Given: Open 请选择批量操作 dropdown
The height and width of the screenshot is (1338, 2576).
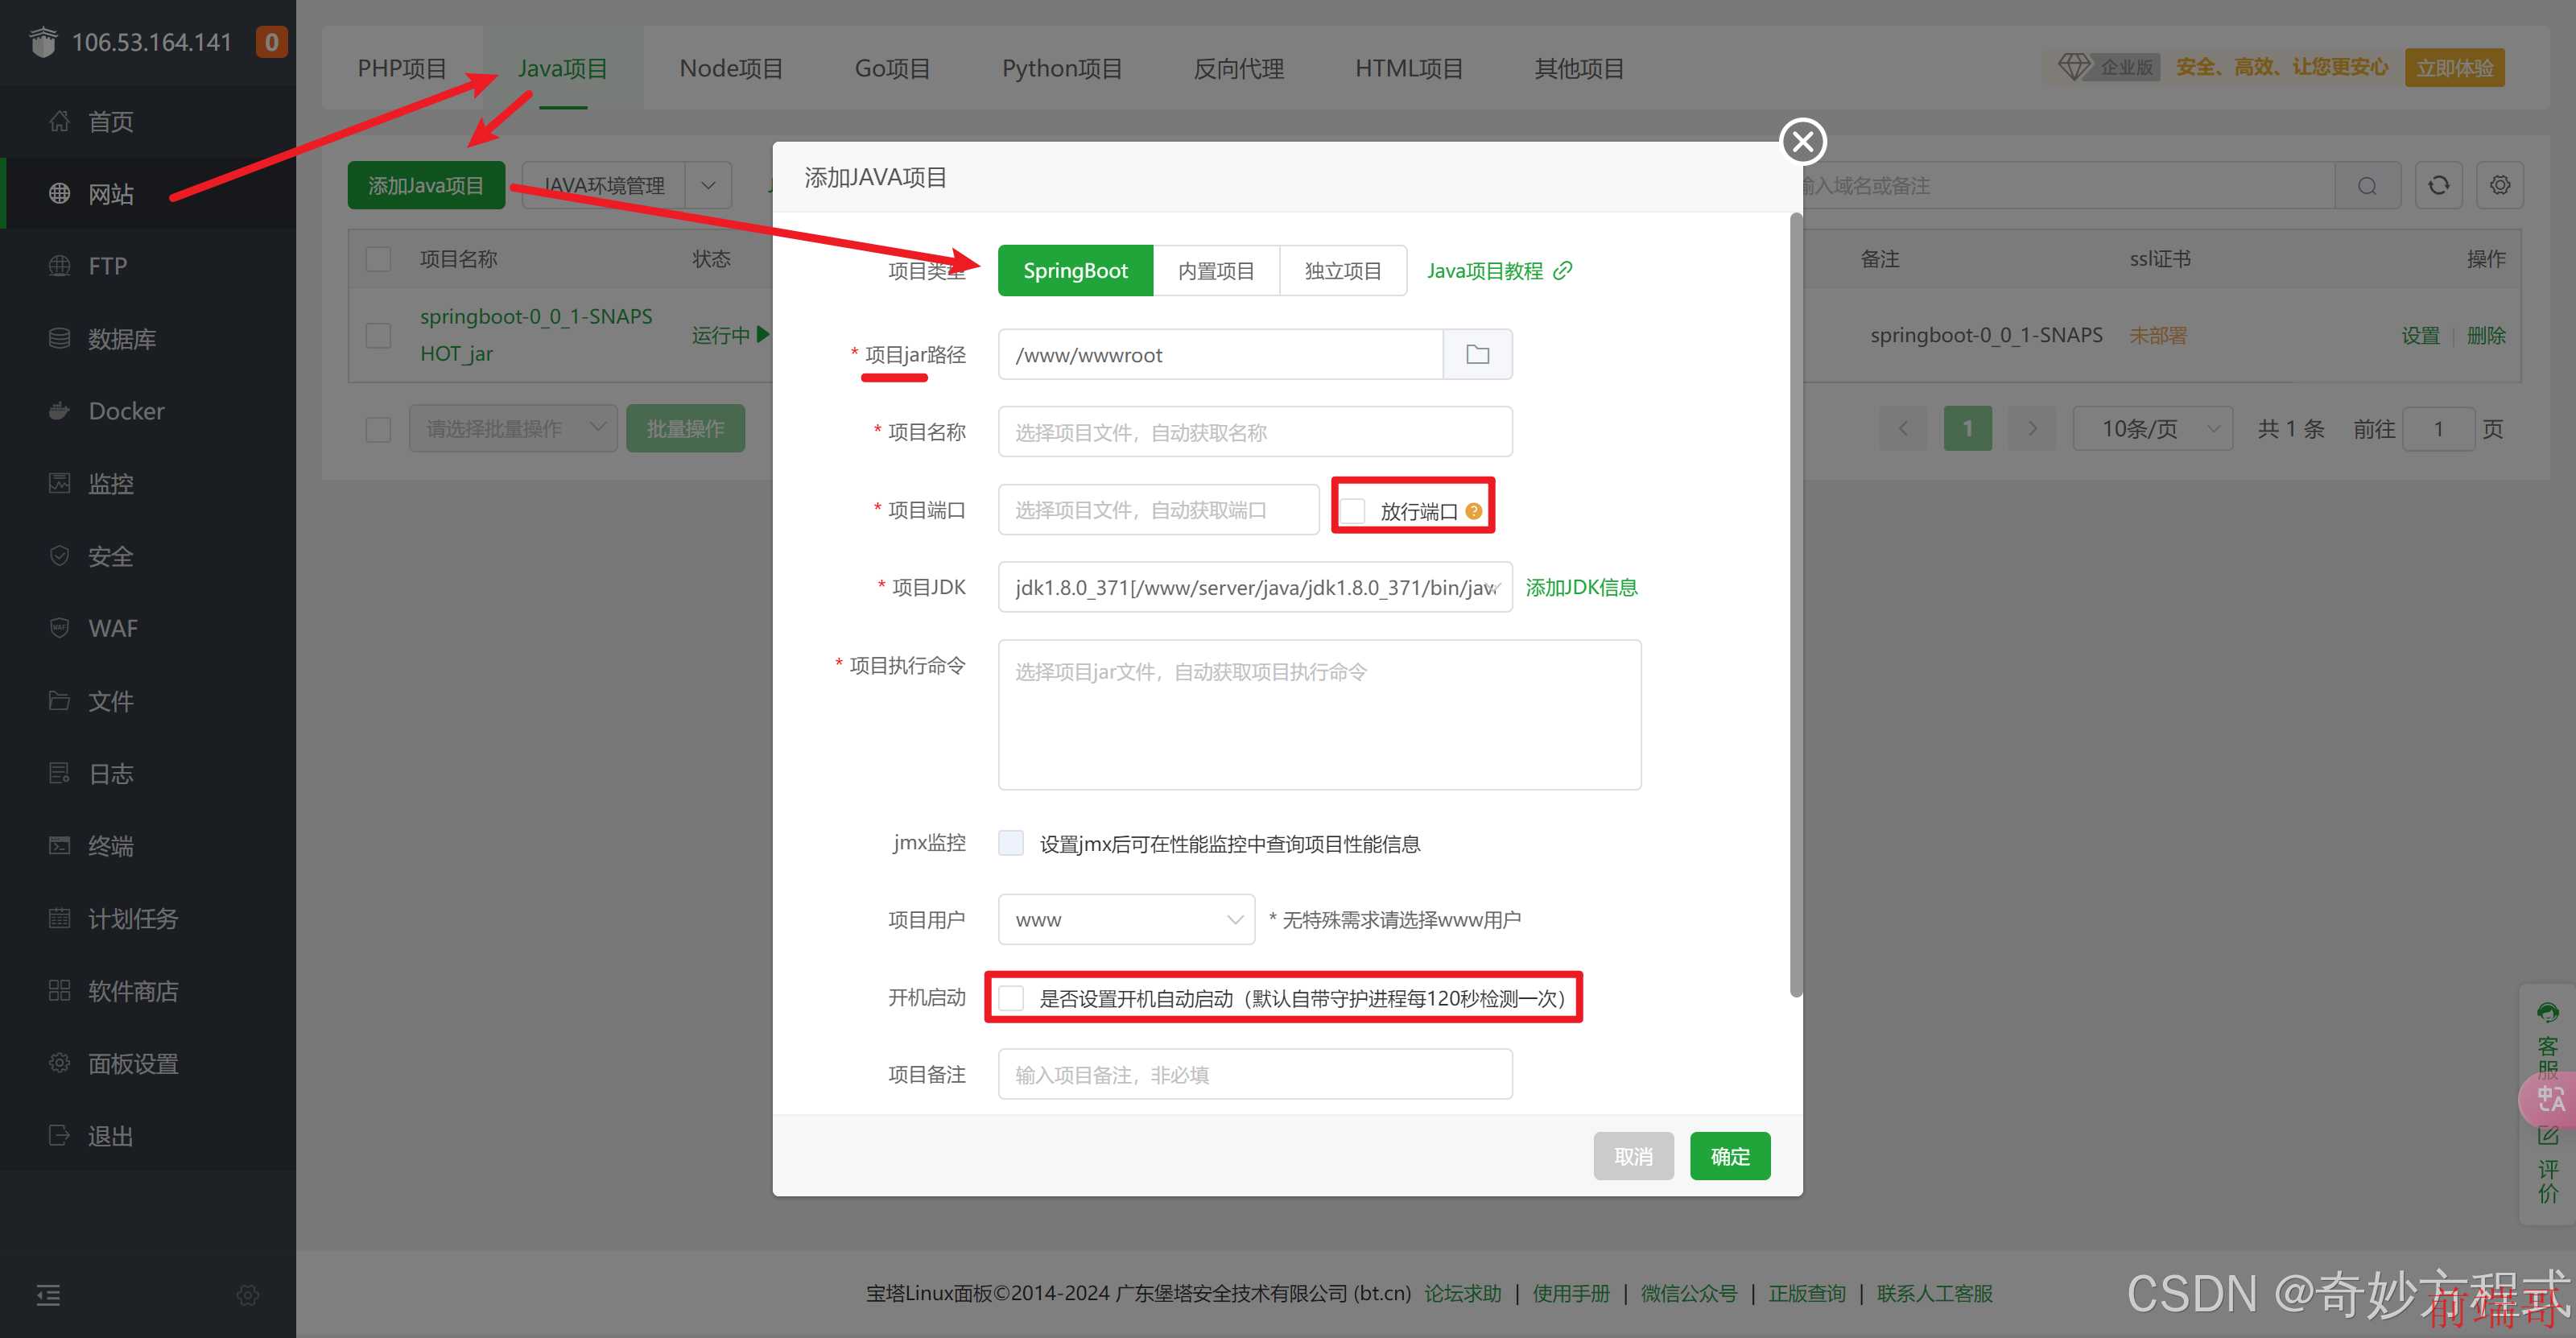Looking at the screenshot, I should point(513,429).
